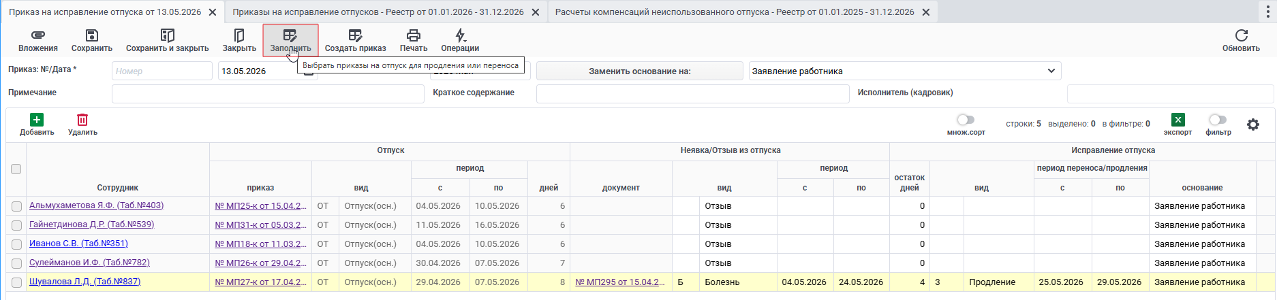Open employee link Шувалова Л.Д. (Таб.№837)

pyautogui.click(x=84, y=282)
